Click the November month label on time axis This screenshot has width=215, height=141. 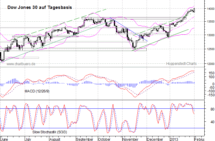[131, 139]
